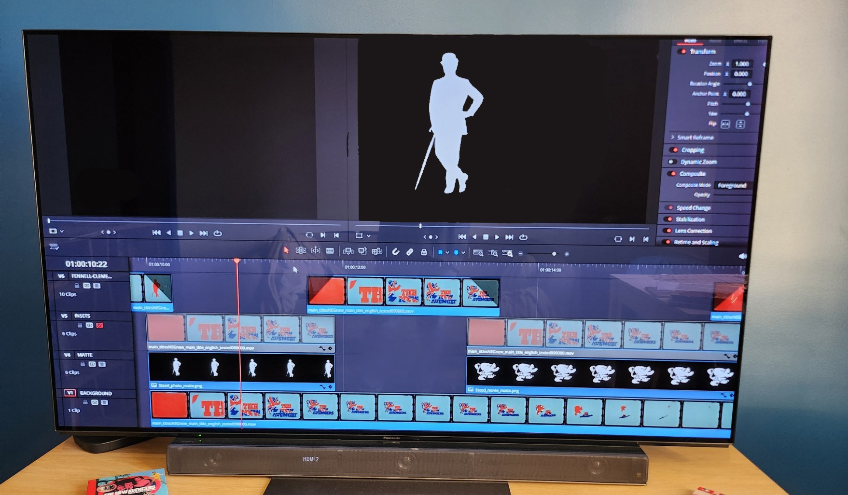
Task: Activate the Blade Edit Mode tool
Action: tap(330, 251)
